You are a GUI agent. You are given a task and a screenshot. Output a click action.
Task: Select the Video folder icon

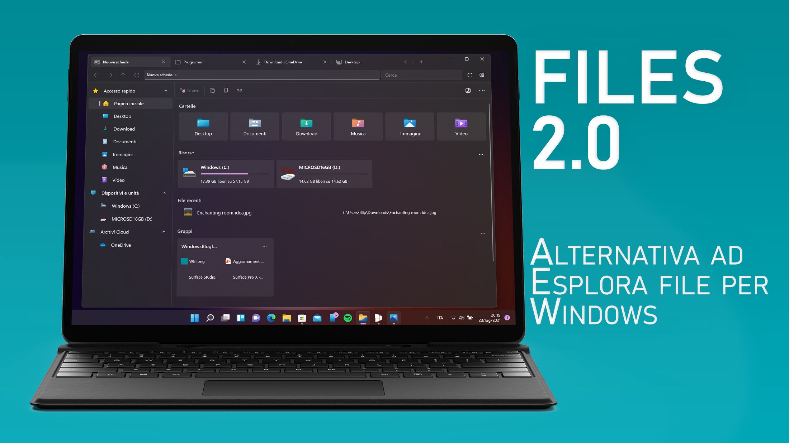[461, 123]
